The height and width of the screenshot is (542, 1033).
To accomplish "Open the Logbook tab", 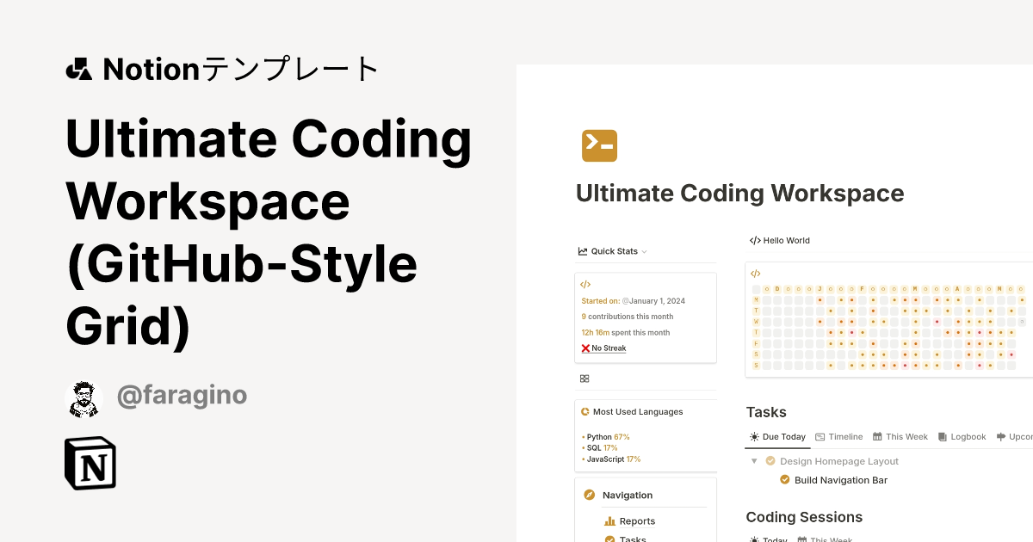I will (x=962, y=436).
